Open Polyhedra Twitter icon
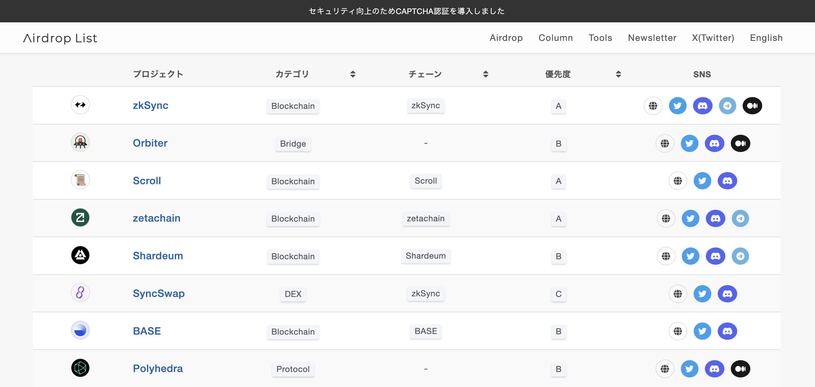Screen dimensions: 815x387 pos(690,369)
